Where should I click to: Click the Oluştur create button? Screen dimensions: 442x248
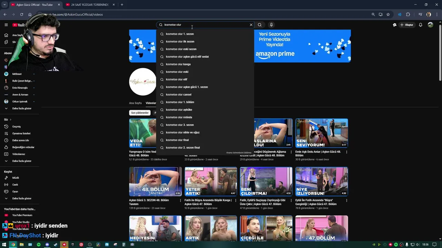point(407,25)
